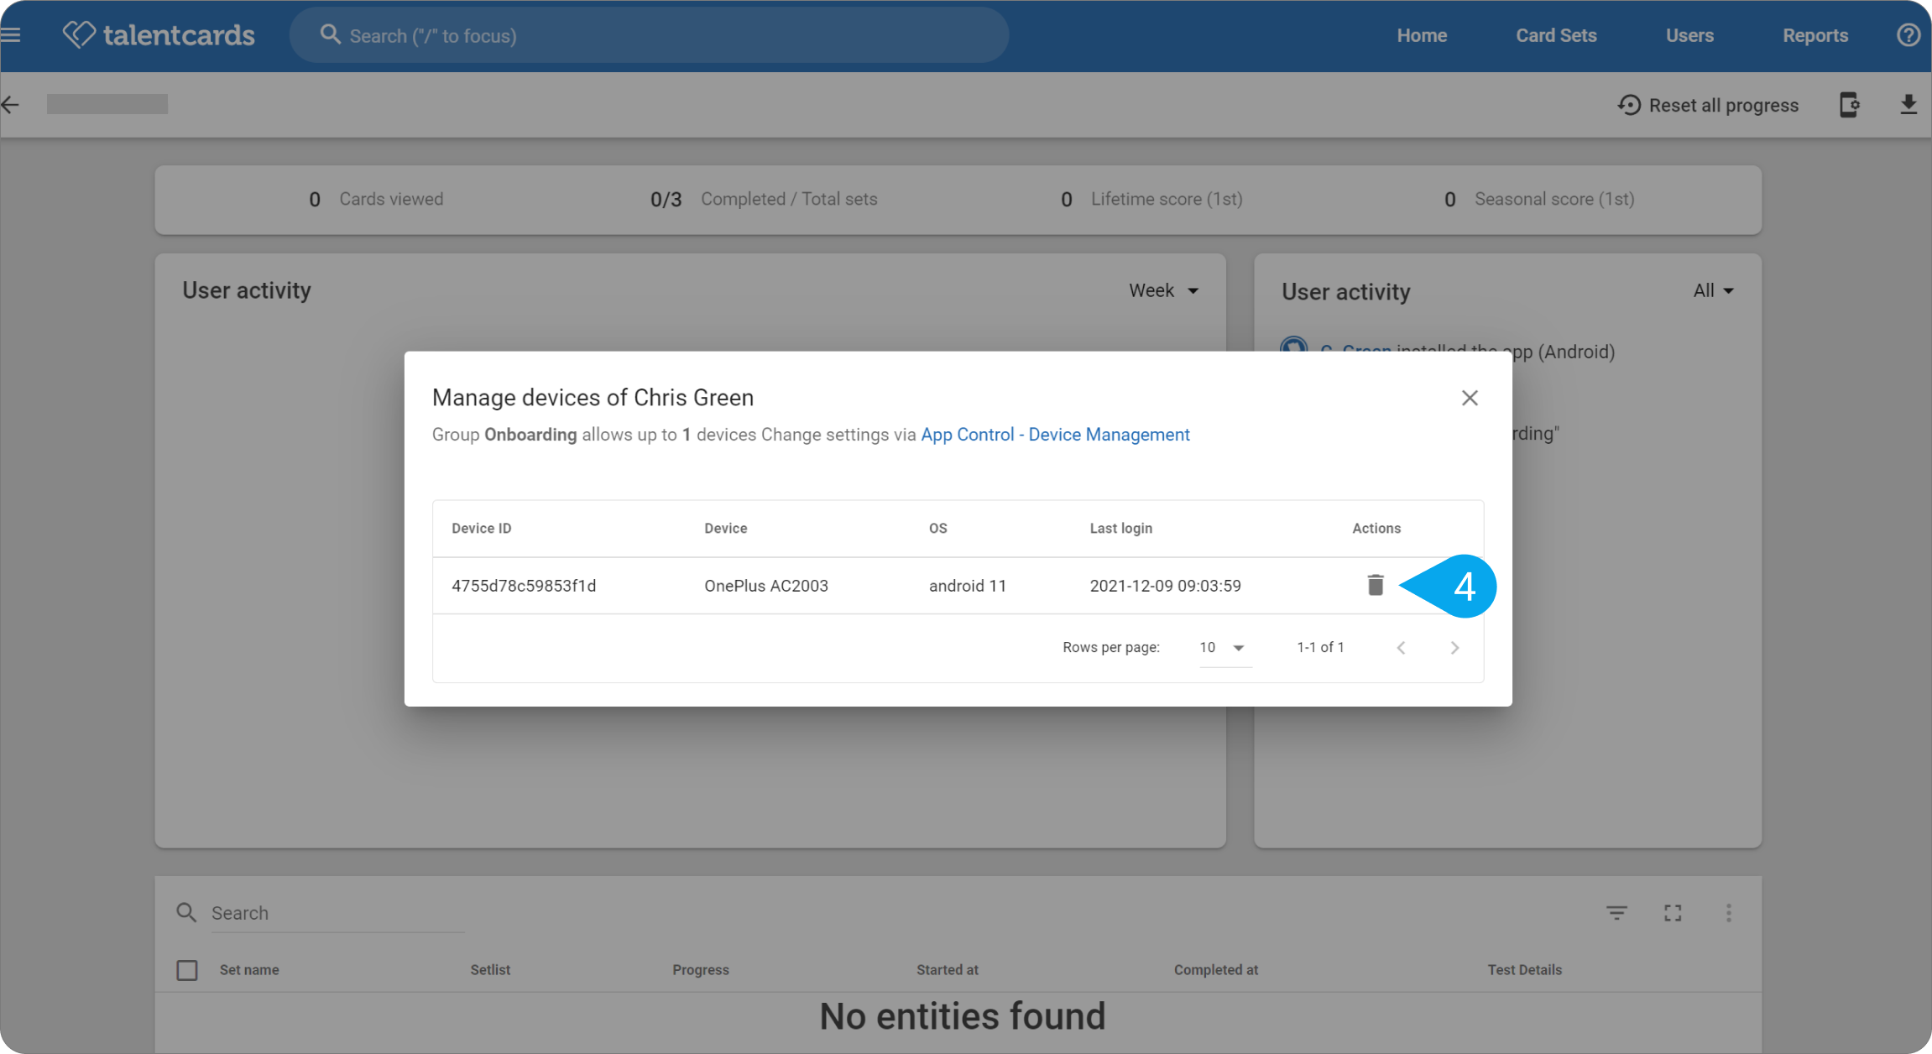Image resolution: width=1932 pixels, height=1054 pixels.
Task: Delete the OnePlus AC2003 device
Action: coord(1375,585)
